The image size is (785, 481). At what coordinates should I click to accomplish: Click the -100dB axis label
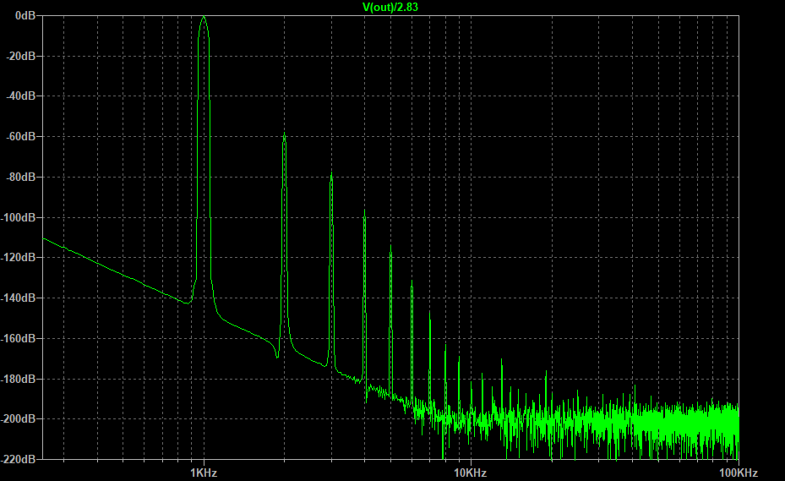pyautogui.click(x=19, y=217)
